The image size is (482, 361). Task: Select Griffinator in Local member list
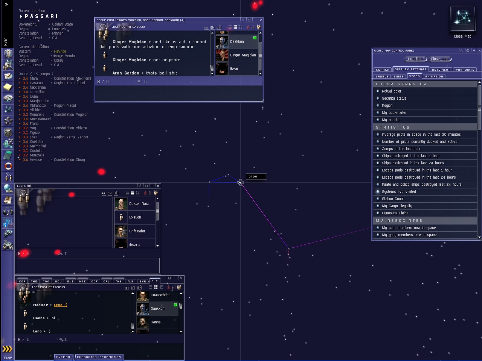(135, 231)
